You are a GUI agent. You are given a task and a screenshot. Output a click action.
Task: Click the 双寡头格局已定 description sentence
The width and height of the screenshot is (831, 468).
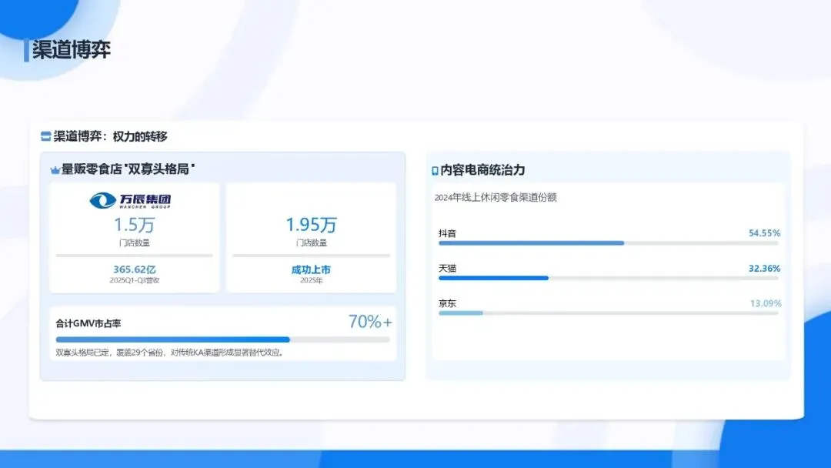pyautogui.click(x=169, y=353)
